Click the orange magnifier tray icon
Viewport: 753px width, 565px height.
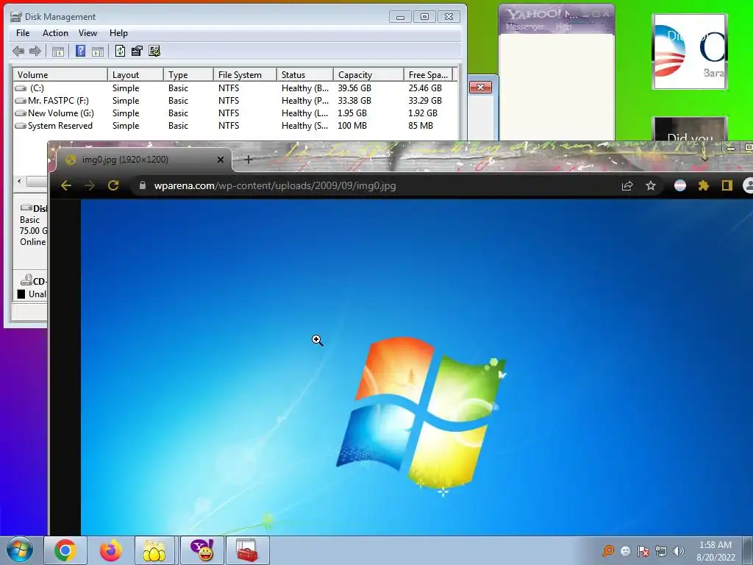tap(608, 550)
